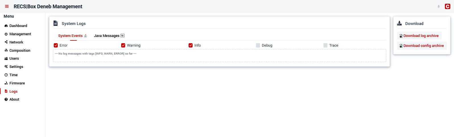The height and width of the screenshot is (137, 454).
Task: Click the log archive download icon
Action: point(401,36)
